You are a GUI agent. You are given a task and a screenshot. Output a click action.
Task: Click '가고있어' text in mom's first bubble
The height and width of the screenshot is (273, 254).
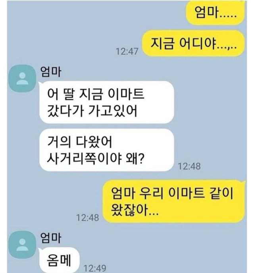coord(113,111)
